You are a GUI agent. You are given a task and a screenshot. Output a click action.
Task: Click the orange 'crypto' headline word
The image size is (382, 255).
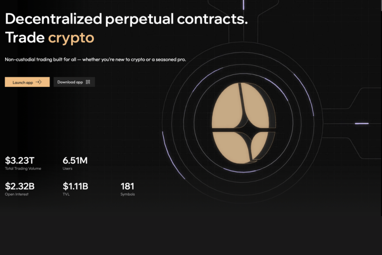71,37
